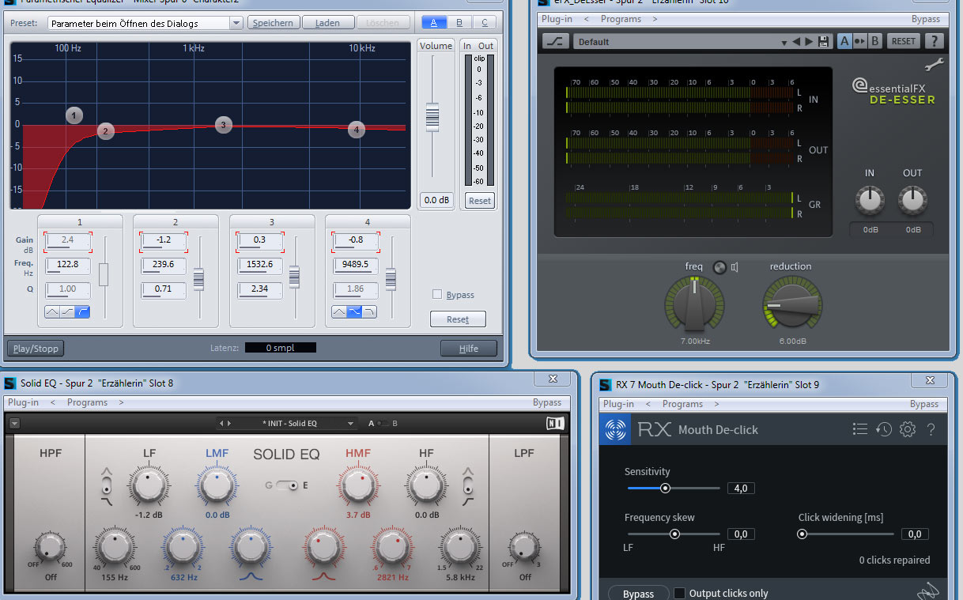963x600 pixels.
Task: Click De-Esser reduction knob
Action: click(x=791, y=306)
